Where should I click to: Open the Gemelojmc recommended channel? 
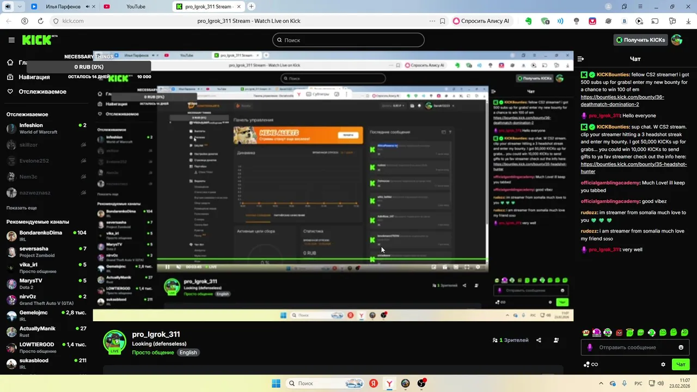click(46, 316)
